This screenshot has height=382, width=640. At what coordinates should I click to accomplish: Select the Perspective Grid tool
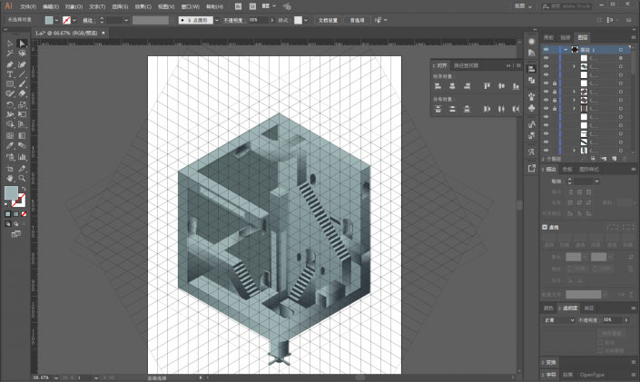pyautogui.click(x=22, y=124)
